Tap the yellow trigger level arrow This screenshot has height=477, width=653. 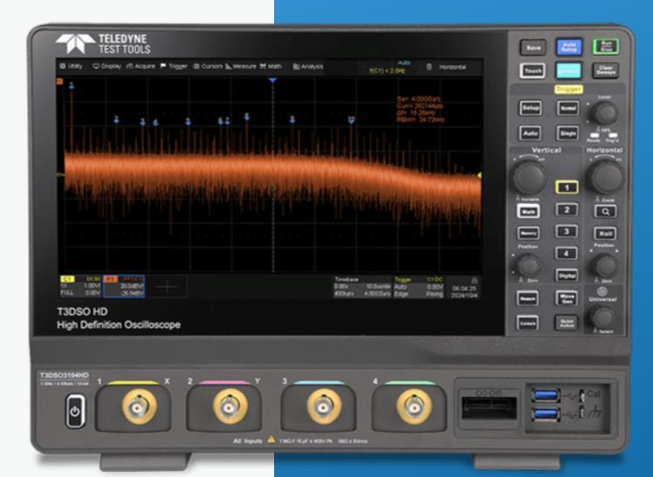(x=479, y=175)
